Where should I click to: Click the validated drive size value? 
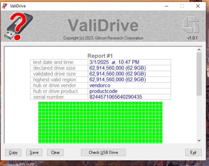(117, 74)
